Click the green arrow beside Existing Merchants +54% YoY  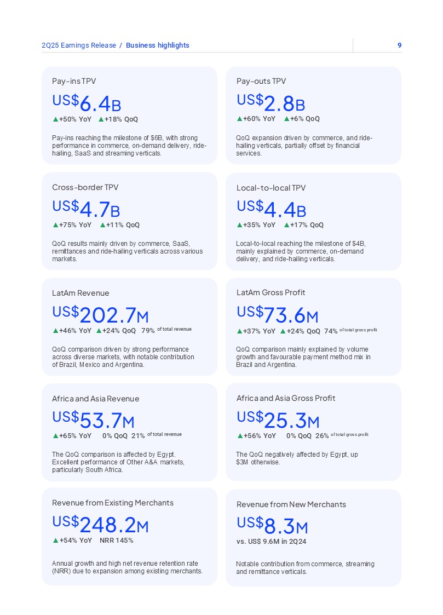coord(55,540)
